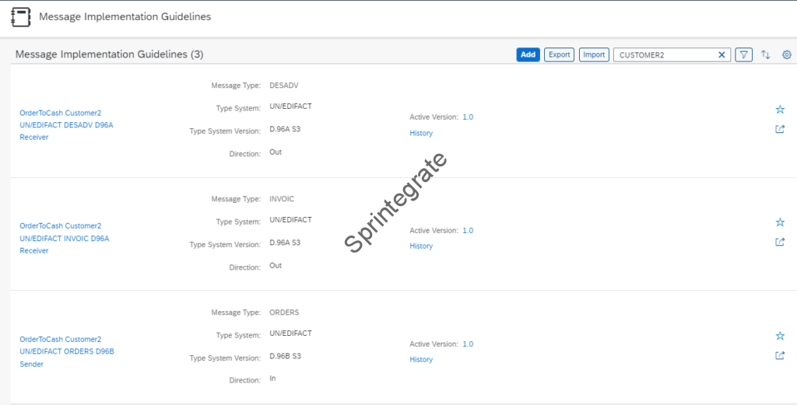797x405 pixels.
Task: Click the INVOIC message type value
Action: (x=282, y=199)
